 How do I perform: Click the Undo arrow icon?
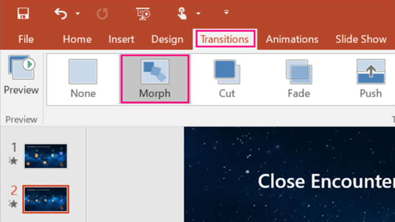point(61,13)
